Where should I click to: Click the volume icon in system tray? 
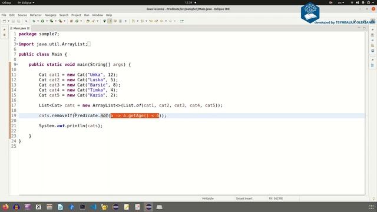click(x=358, y=2)
